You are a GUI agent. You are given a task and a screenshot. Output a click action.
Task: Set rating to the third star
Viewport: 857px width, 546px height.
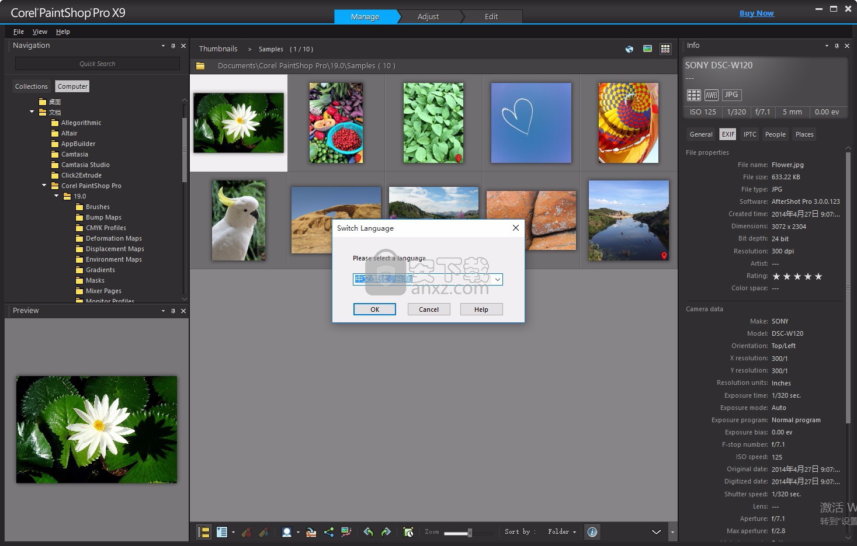tap(797, 276)
